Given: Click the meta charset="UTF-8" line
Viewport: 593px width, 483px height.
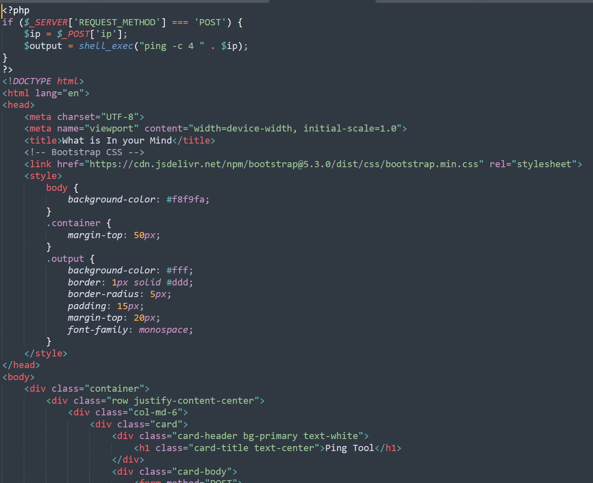Looking at the screenshot, I should pyautogui.click(x=84, y=117).
